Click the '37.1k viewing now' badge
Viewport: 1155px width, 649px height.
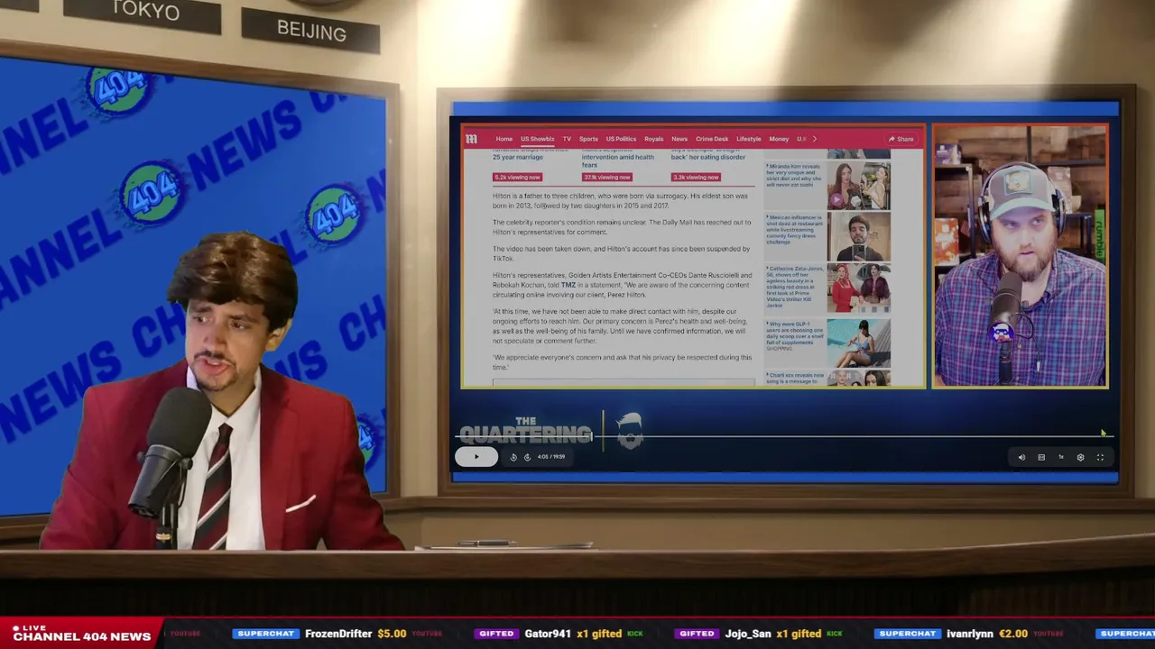[606, 177]
